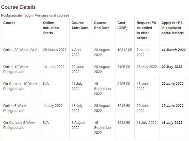Click the Online Induction Starts column header
Image resolution: width=189 pixels, height=141 pixels.
pos(51,28)
